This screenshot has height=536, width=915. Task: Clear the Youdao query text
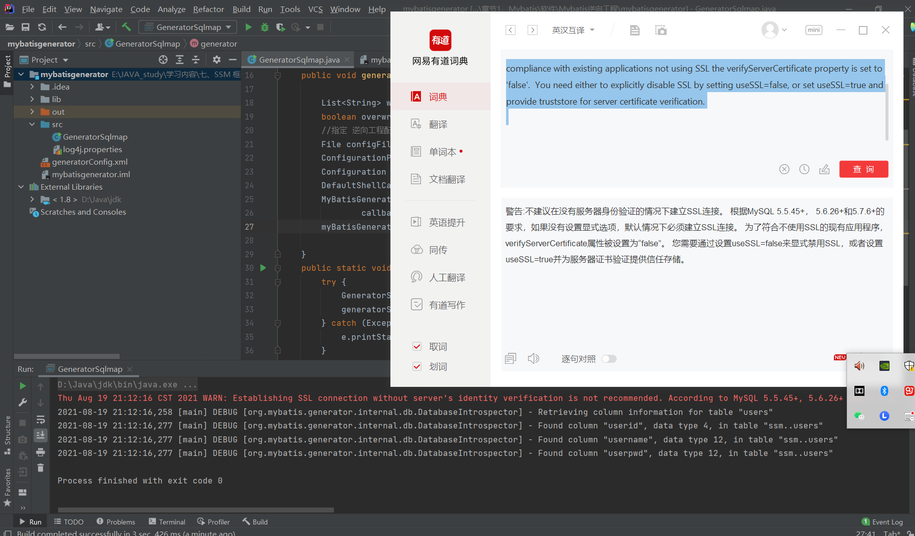(x=784, y=169)
